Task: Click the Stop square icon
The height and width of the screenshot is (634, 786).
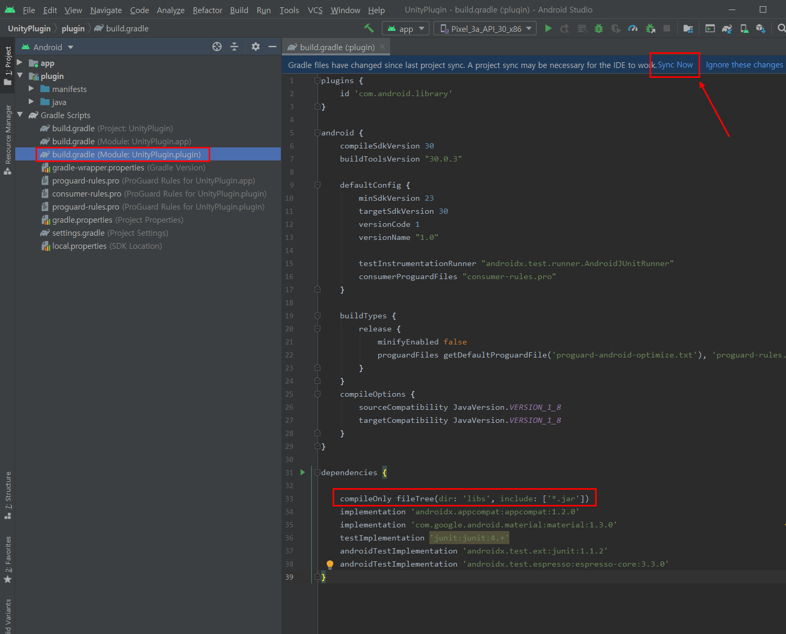Action: pos(667,28)
